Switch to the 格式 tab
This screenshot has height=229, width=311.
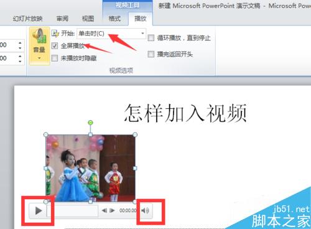click(x=114, y=19)
